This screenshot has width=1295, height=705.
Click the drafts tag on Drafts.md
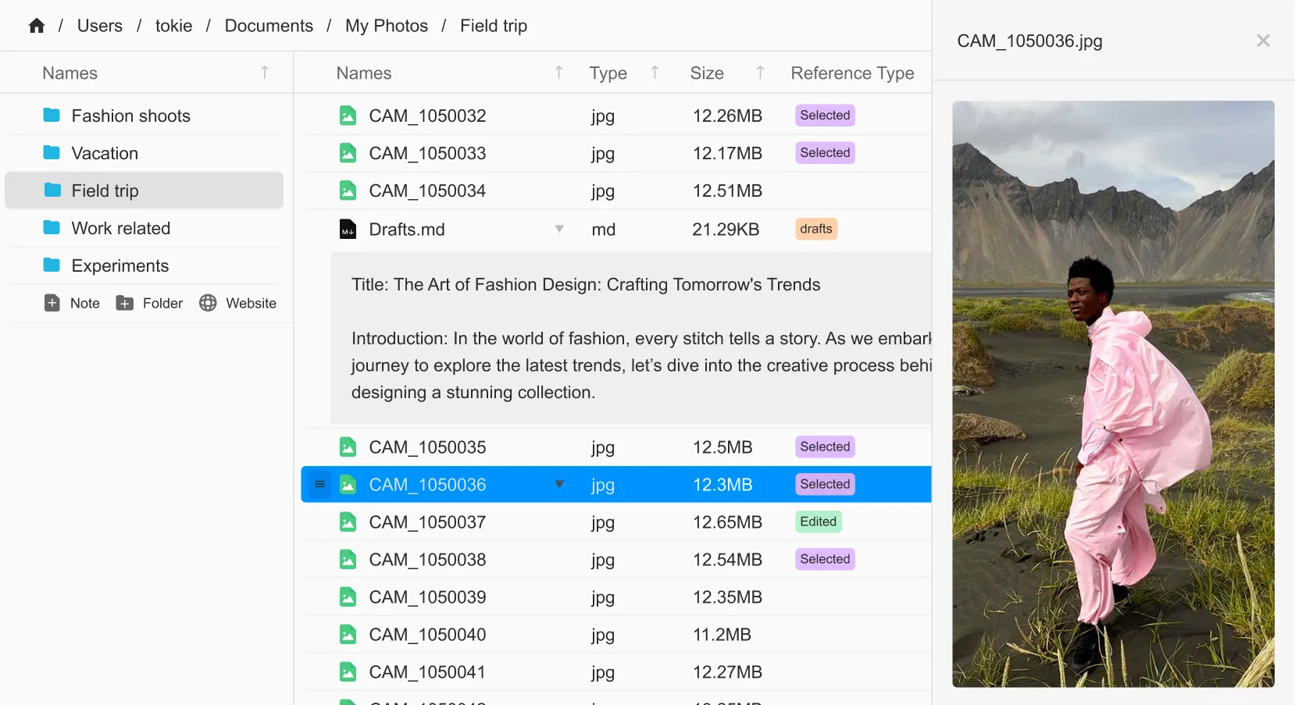point(815,229)
